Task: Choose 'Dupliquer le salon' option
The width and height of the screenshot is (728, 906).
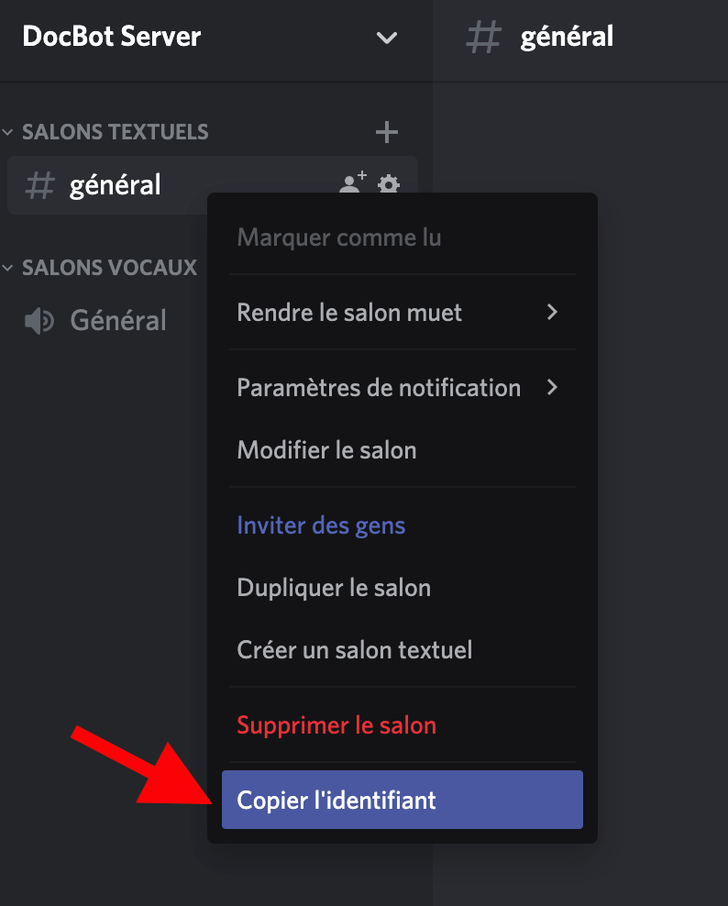Action: coord(334,588)
